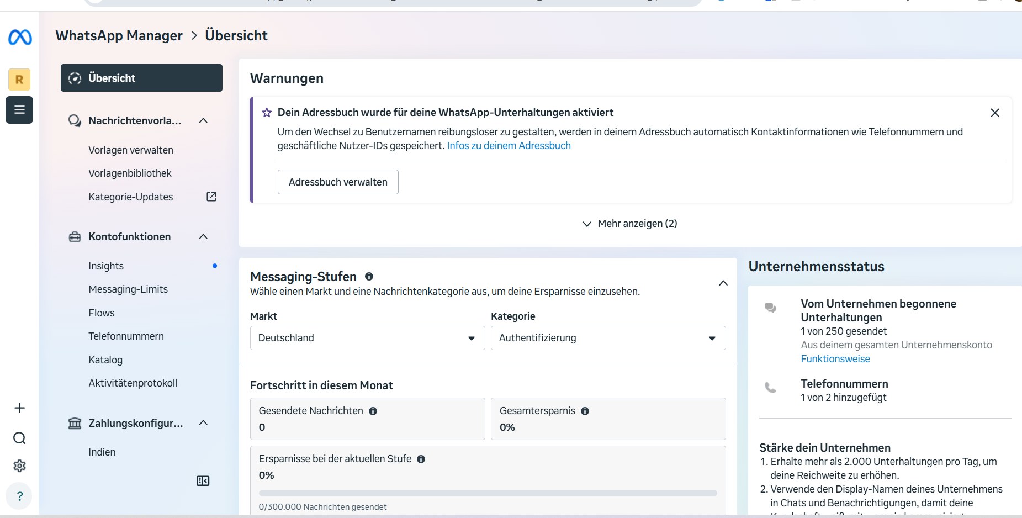Image resolution: width=1022 pixels, height=518 pixels.
Task: Click the chat bubbles icon in Unternehmensstatus
Action: point(770,308)
